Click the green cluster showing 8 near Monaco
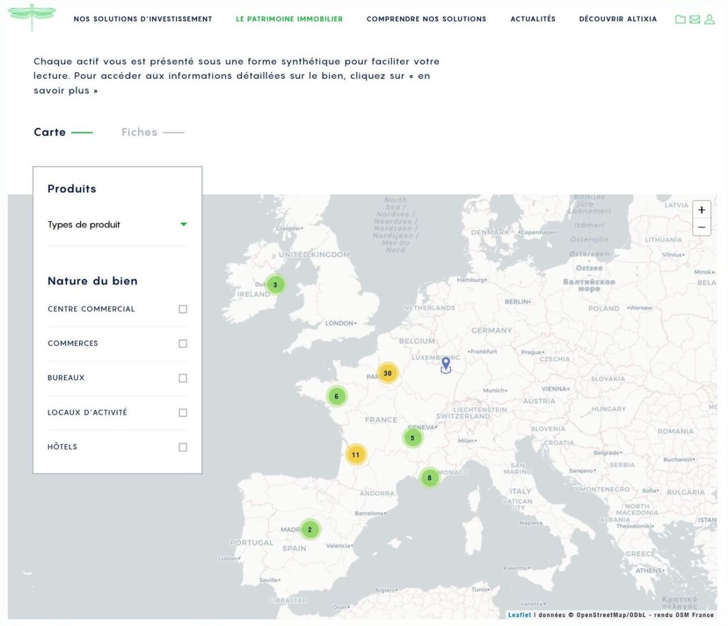Viewport: 728px width, 626px height. (429, 477)
